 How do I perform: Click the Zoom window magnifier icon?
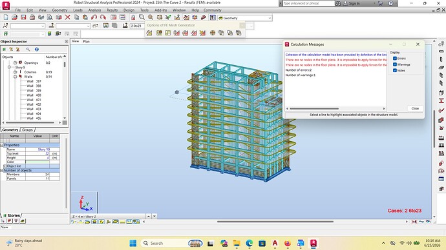[142, 17]
